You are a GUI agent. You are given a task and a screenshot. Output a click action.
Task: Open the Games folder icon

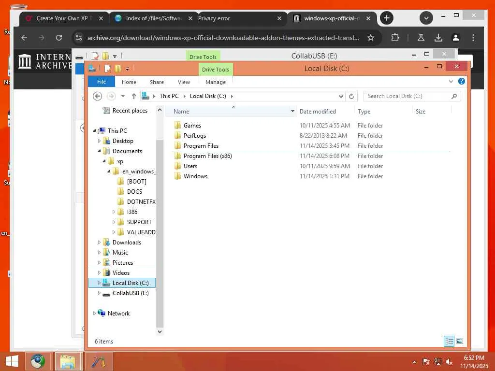(x=178, y=125)
